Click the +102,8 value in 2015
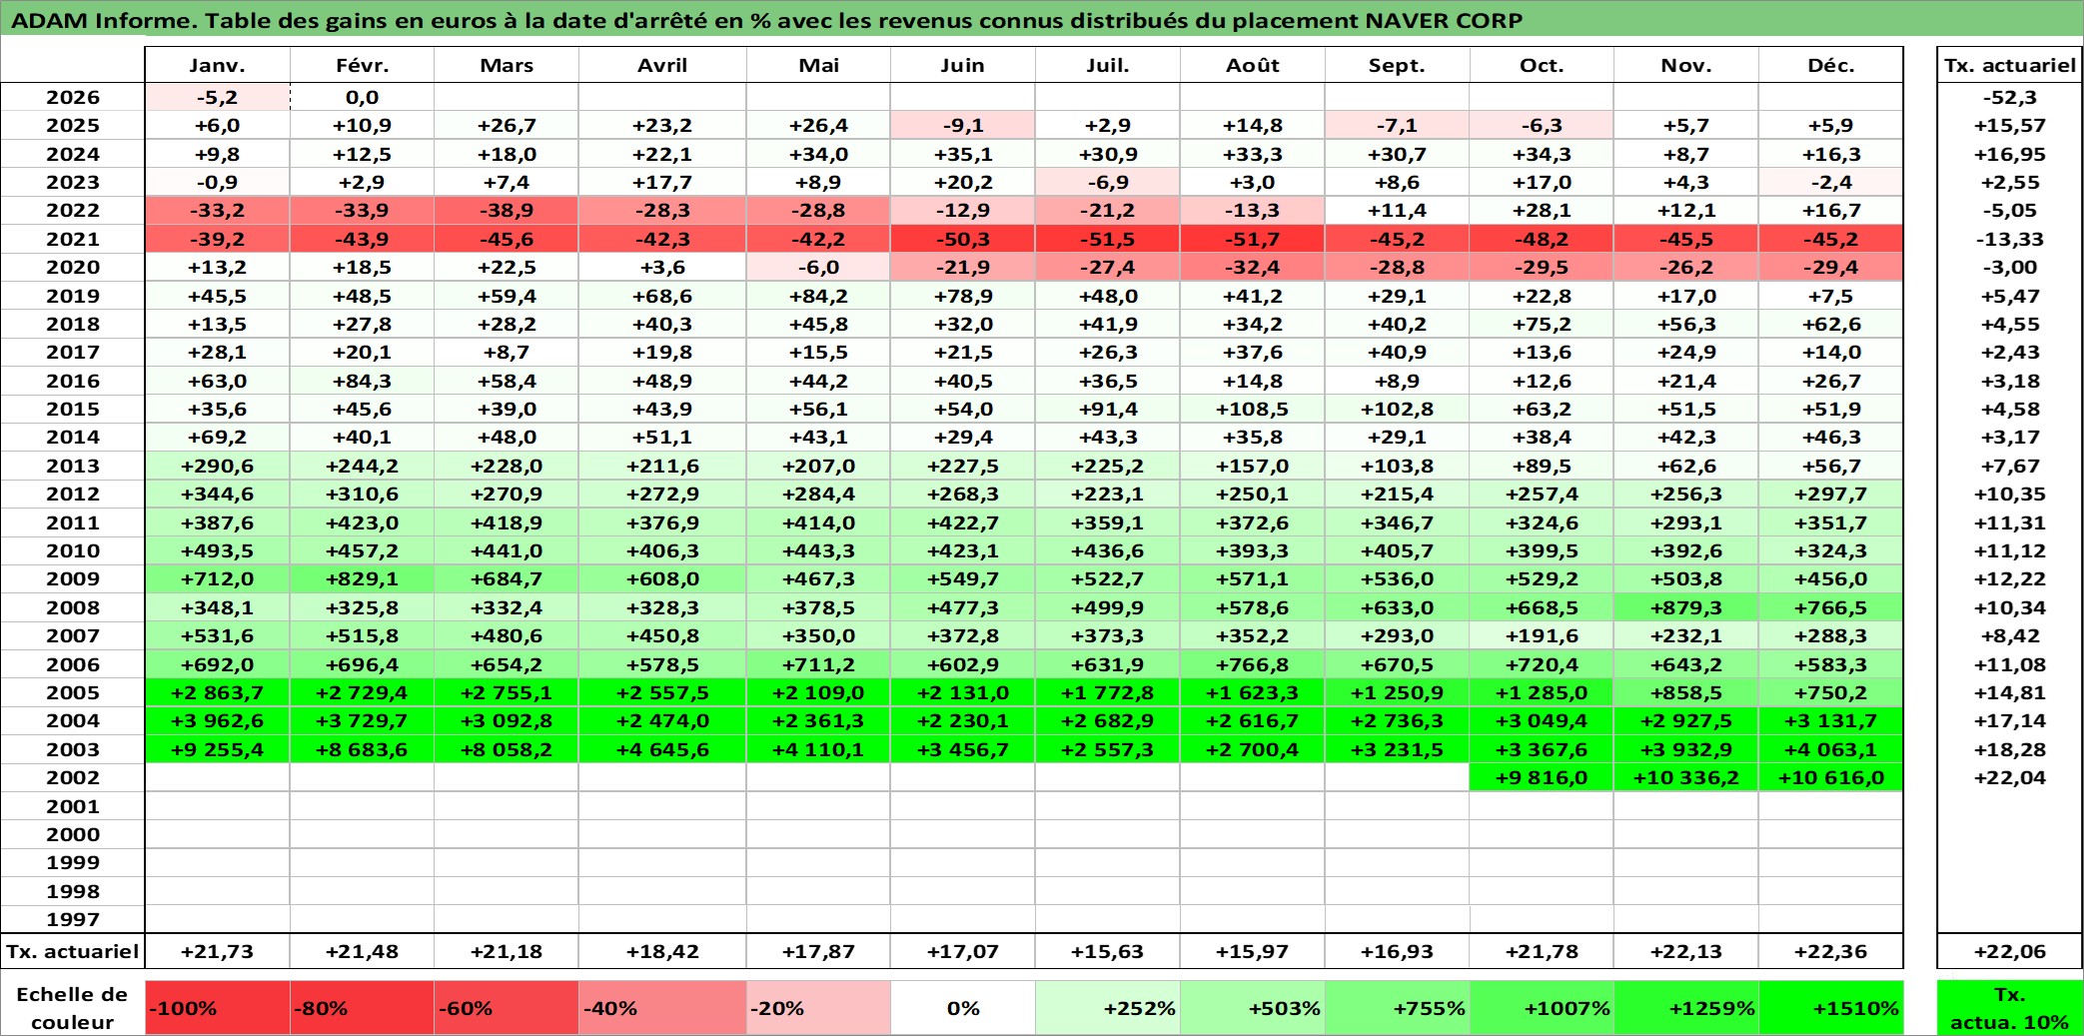This screenshot has width=2084, height=1036. pyautogui.click(x=1397, y=409)
